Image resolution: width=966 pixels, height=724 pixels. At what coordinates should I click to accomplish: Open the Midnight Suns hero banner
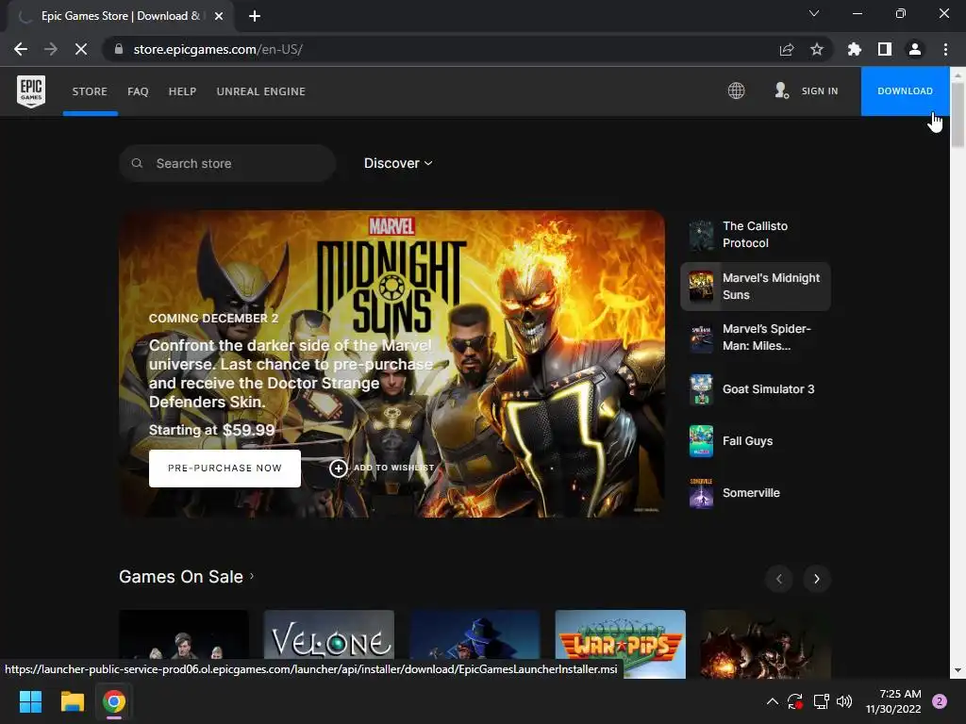(391, 364)
